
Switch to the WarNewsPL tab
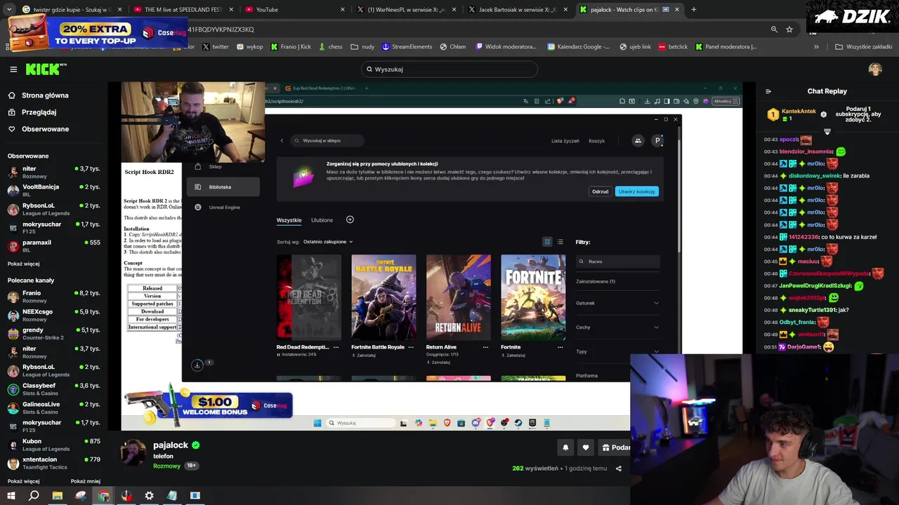pos(407,9)
